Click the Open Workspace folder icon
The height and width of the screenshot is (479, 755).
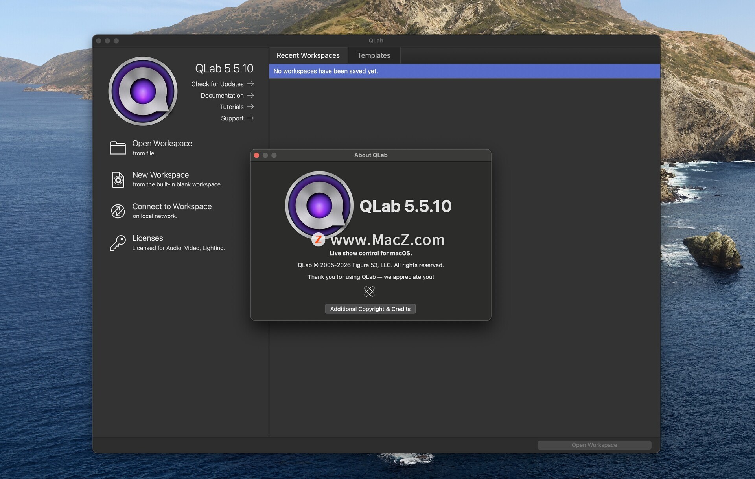[x=118, y=148]
